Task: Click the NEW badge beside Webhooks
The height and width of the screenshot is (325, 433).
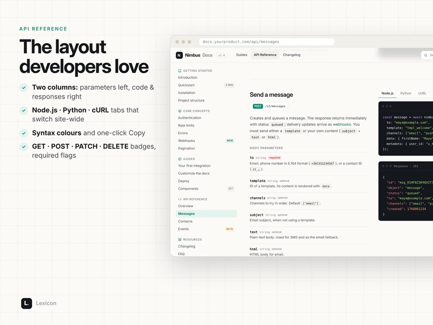Action: (230, 141)
